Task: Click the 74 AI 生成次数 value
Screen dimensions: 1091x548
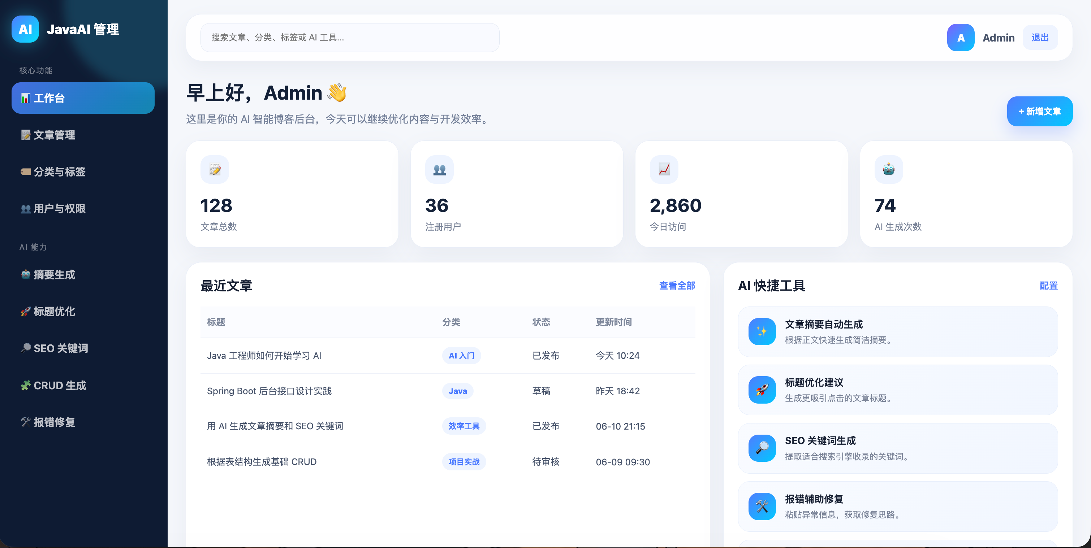Action: pyautogui.click(x=885, y=206)
